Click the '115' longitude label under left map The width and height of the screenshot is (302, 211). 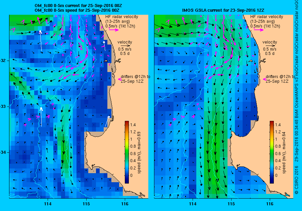click(x=86, y=204)
